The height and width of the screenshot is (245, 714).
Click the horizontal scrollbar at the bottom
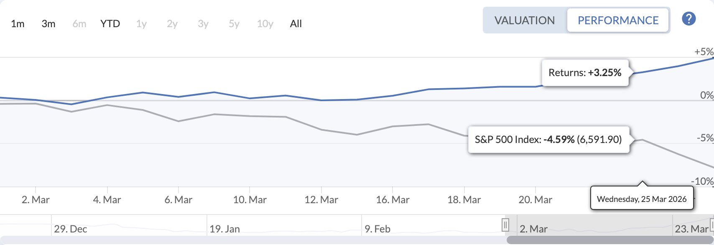(606, 238)
